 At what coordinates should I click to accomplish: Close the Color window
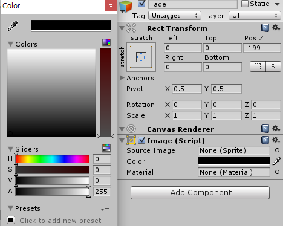pyautogui.click(x=111, y=5)
